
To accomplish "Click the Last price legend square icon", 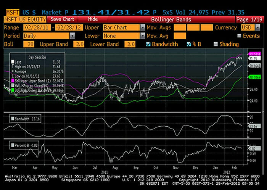I will (13, 61).
